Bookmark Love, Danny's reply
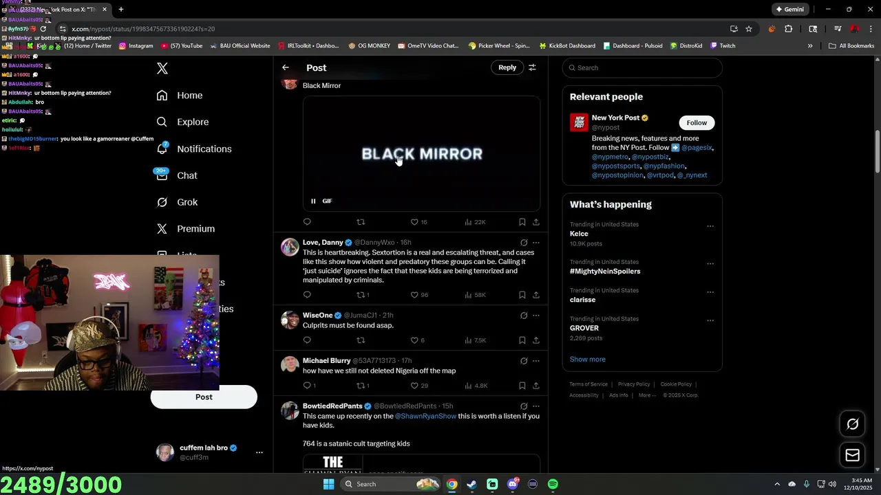The width and height of the screenshot is (881, 495). click(x=522, y=295)
